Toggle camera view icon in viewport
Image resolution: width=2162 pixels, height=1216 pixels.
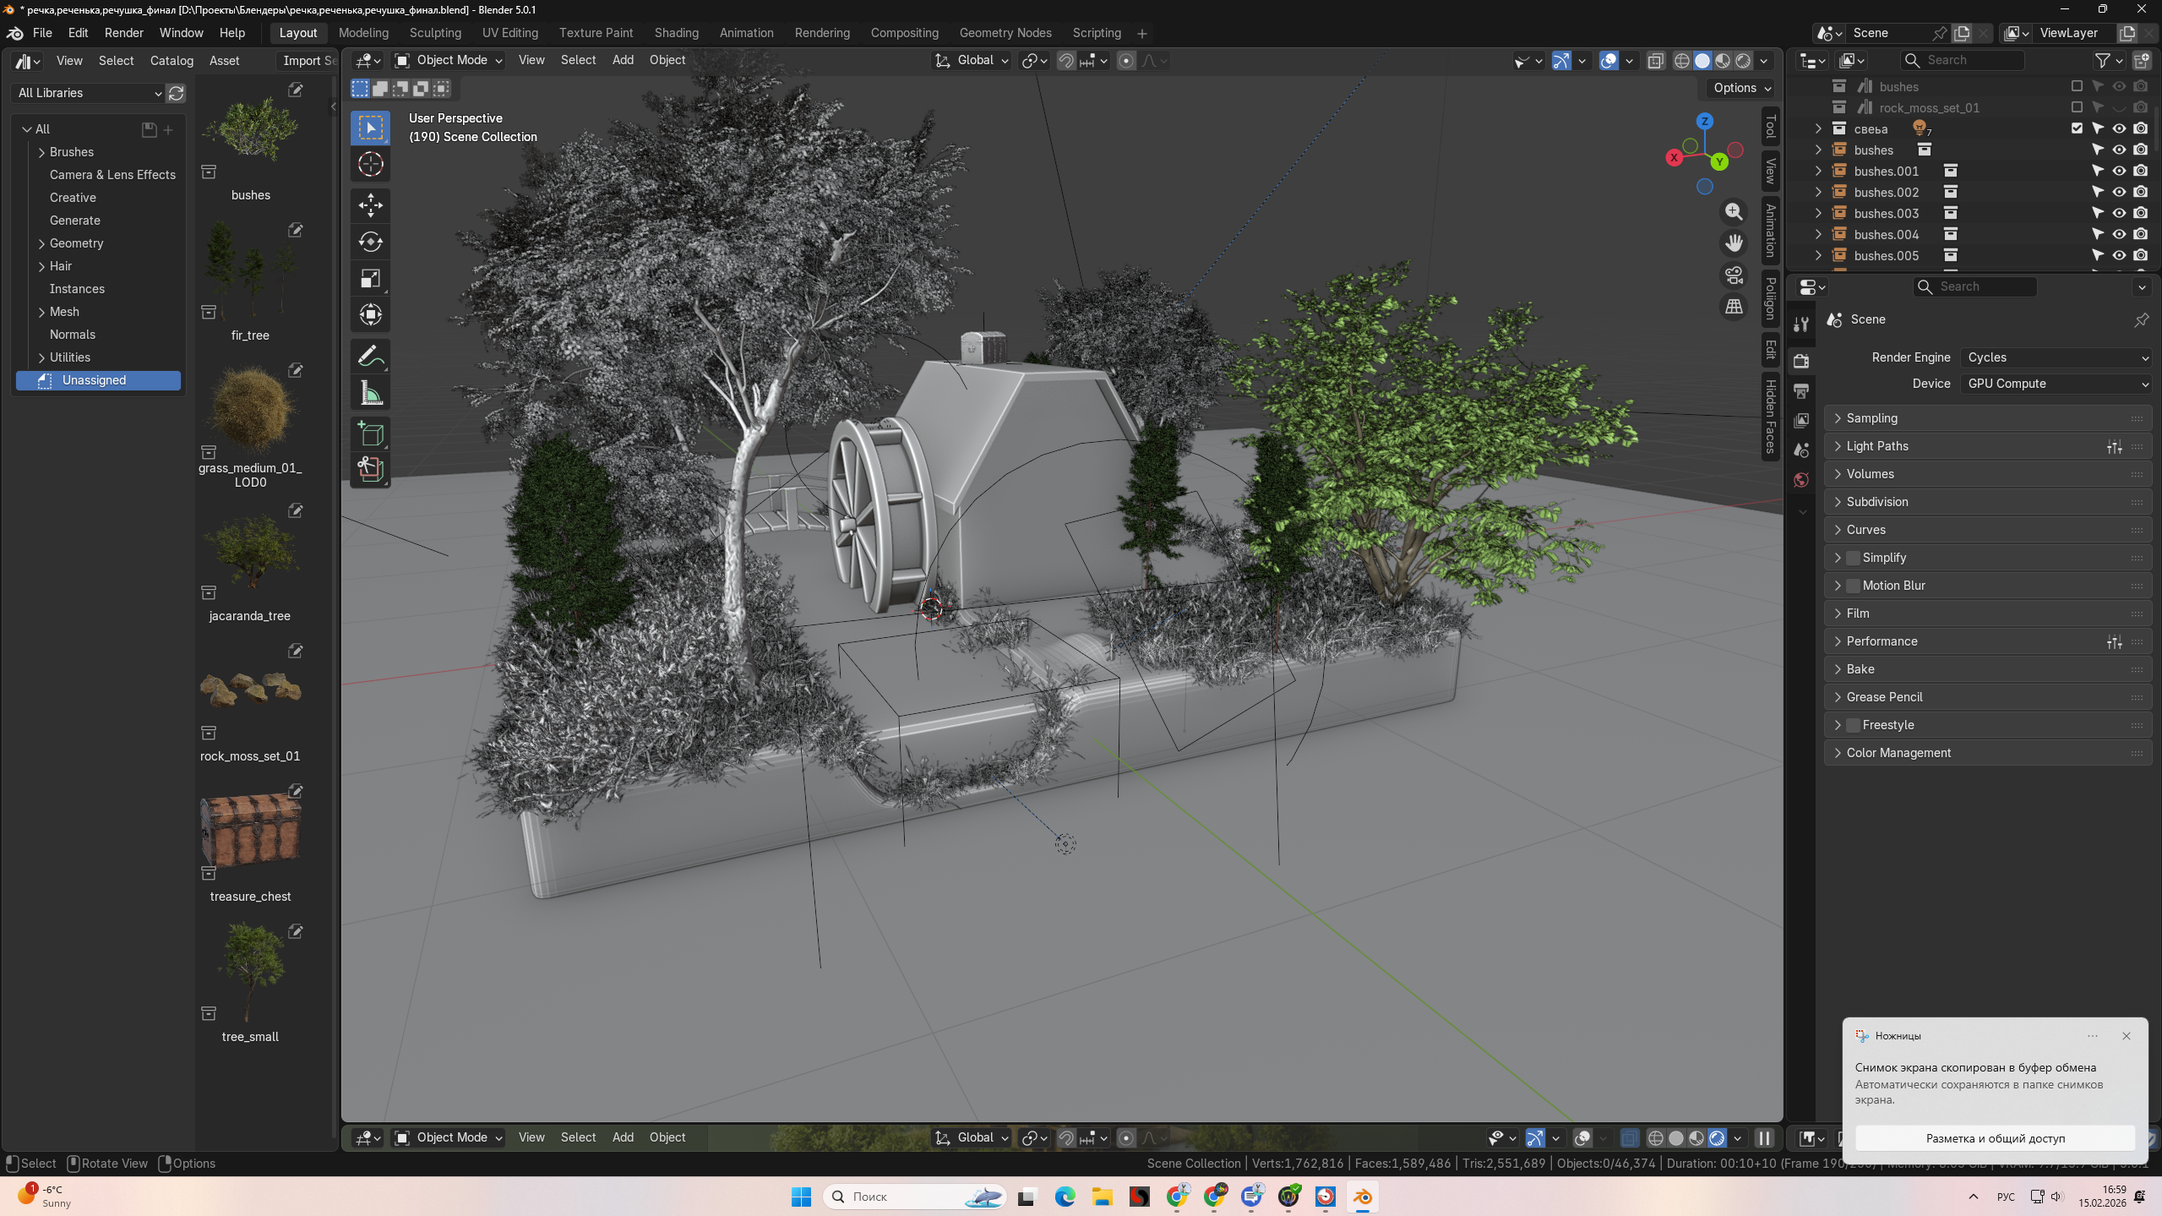1734,275
